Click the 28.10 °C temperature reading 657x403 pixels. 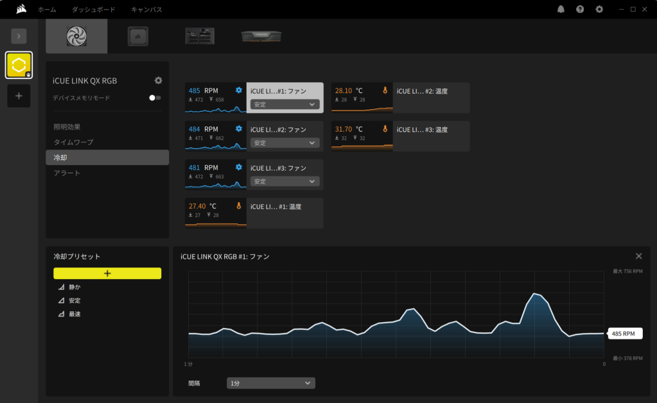point(349,90)
